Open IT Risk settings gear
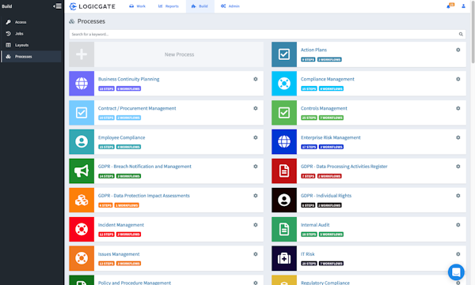The width and height of the screenshot is (475, 285). [x=458, y=254]
